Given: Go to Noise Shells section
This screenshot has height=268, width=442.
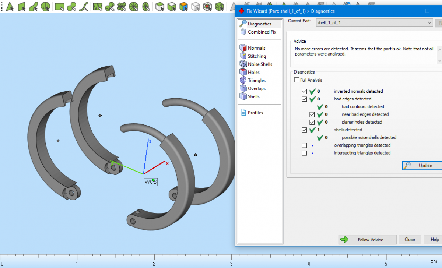Looking at the screenshot, I should [260, 64].
